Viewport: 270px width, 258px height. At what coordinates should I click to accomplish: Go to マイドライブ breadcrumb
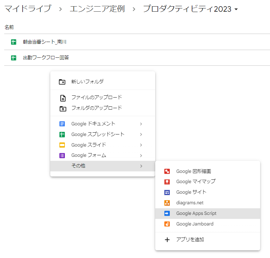point(28,9)
